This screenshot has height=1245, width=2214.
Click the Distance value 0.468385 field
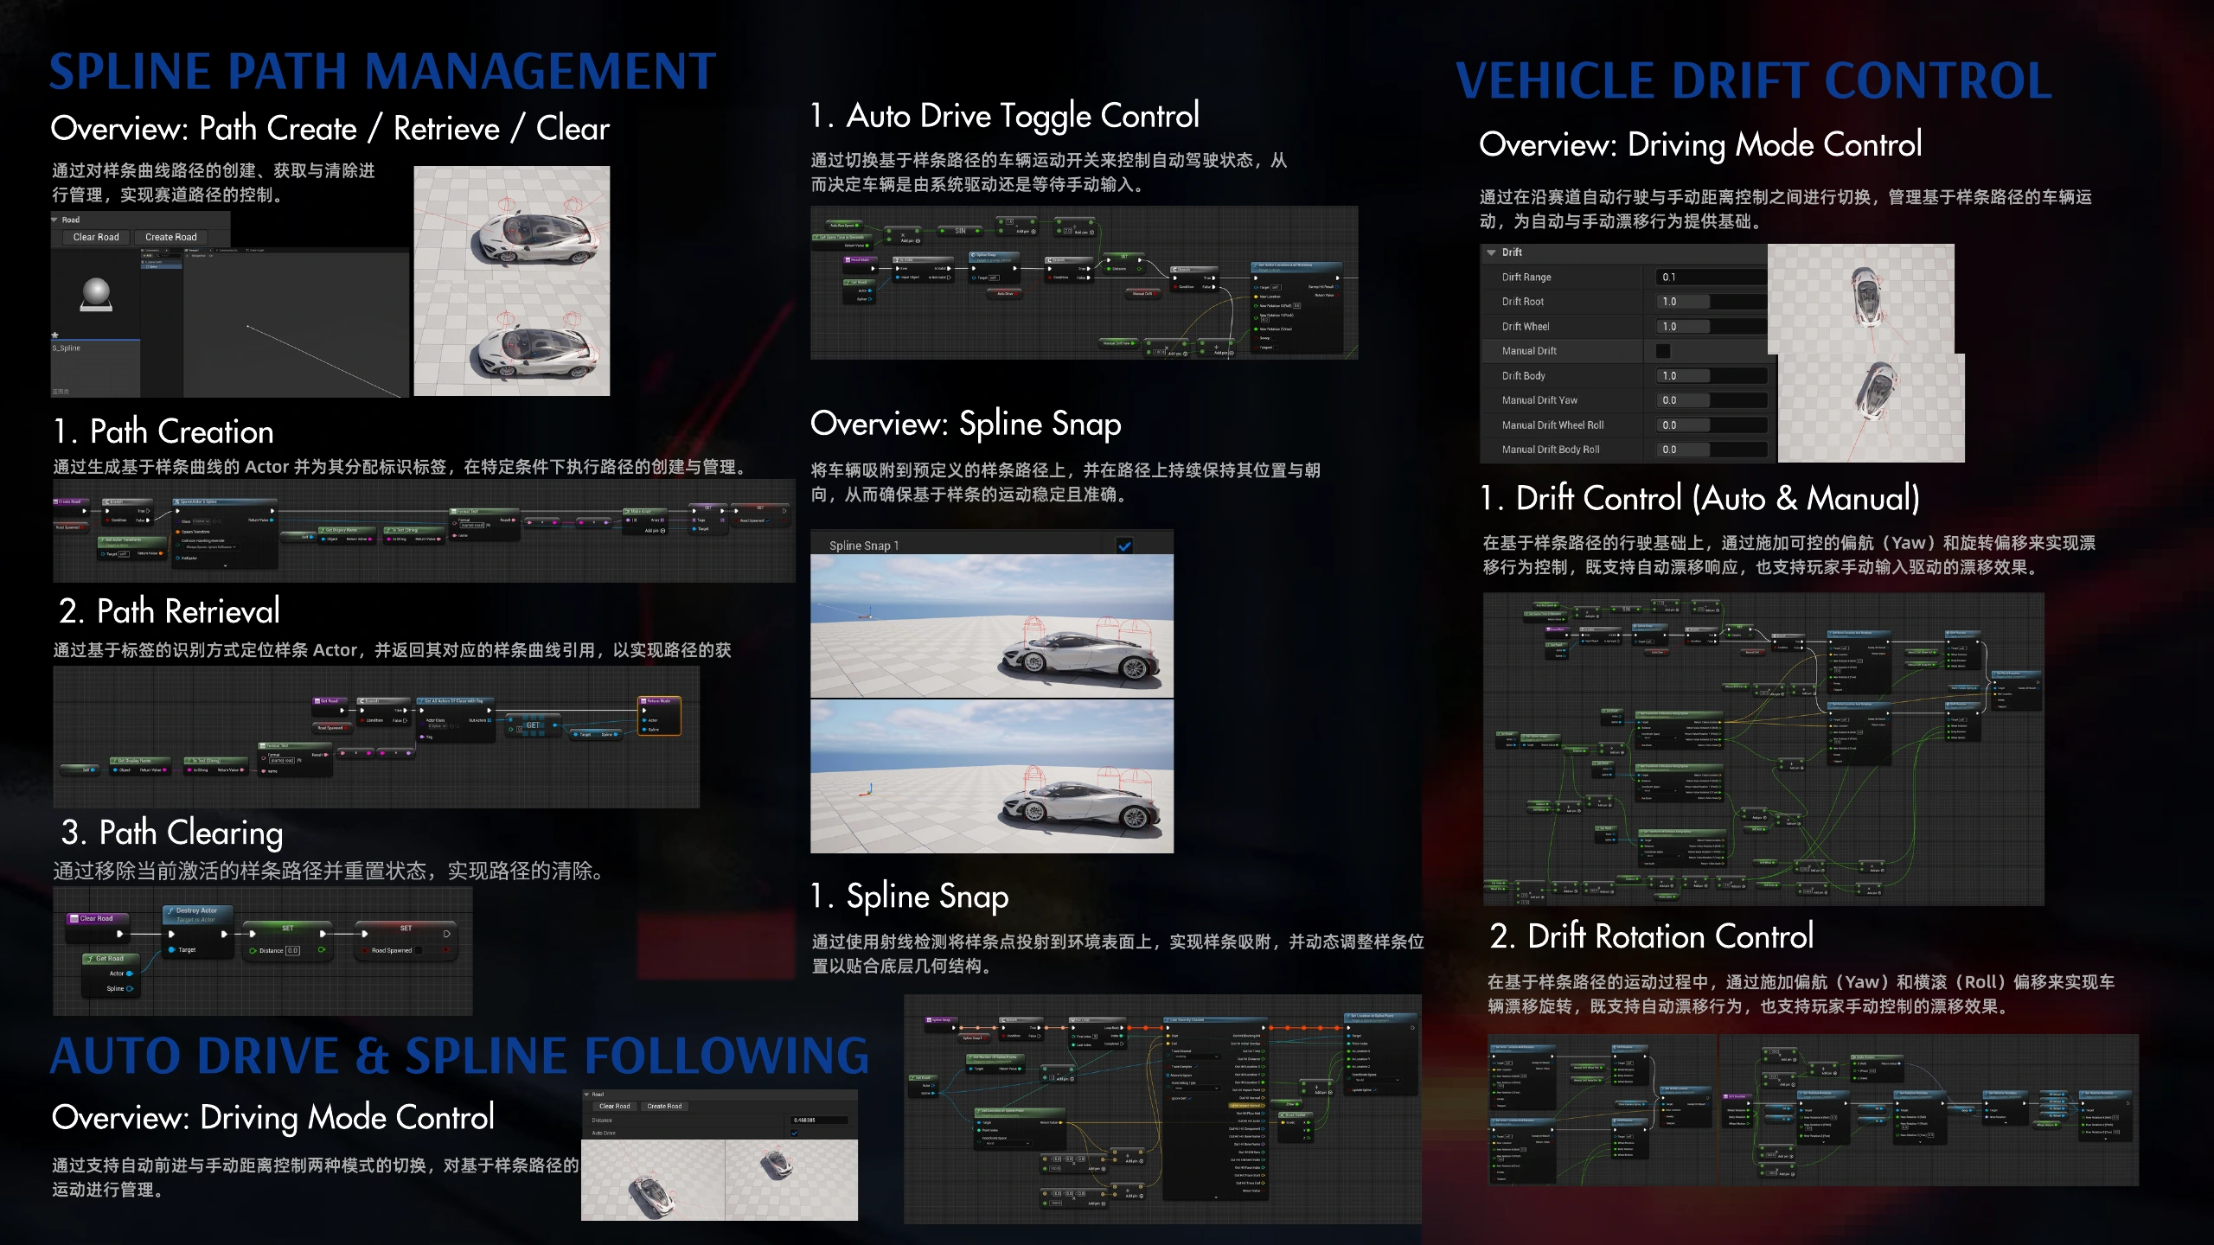[x=820, y=1120]
